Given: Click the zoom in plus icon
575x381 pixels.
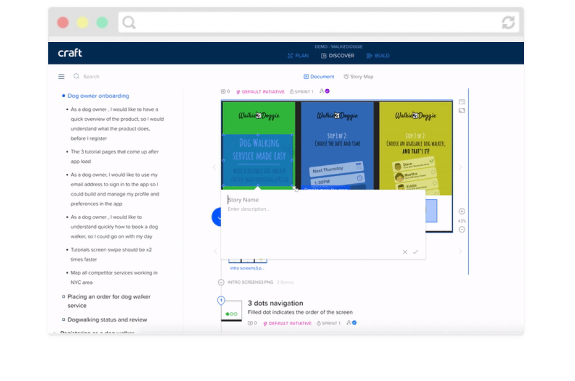Looking at the screenshot, I should (462, 211).
